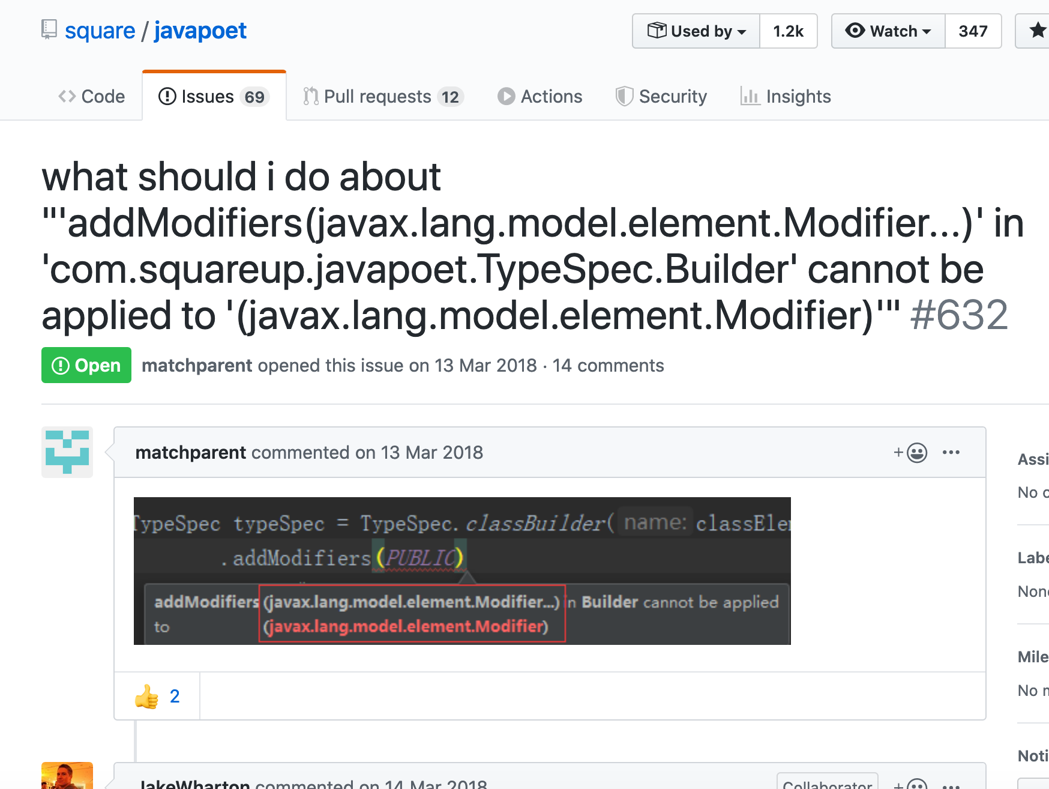Expand the Used by dropdown
This screenshot has width=1049, height=789.
[x=696, y=31]
